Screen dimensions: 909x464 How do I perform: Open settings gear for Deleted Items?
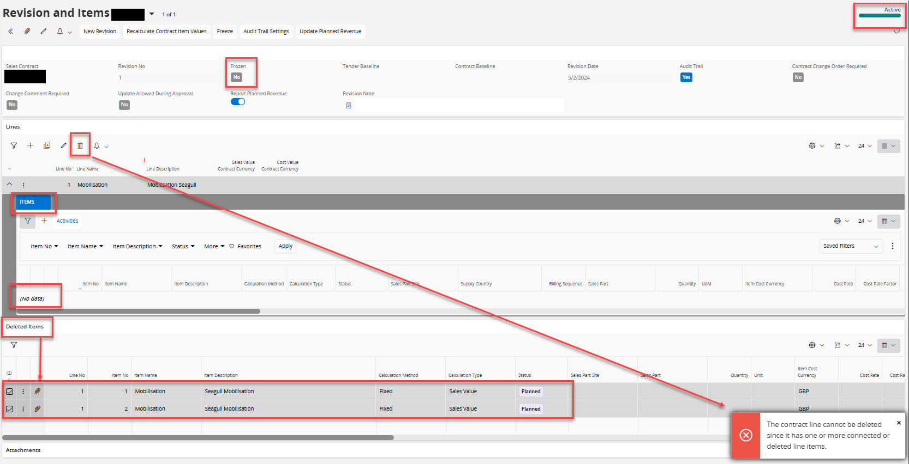coord(812,345)
